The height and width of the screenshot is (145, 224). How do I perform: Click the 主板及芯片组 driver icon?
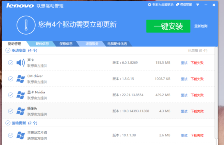tap(20, 136)
